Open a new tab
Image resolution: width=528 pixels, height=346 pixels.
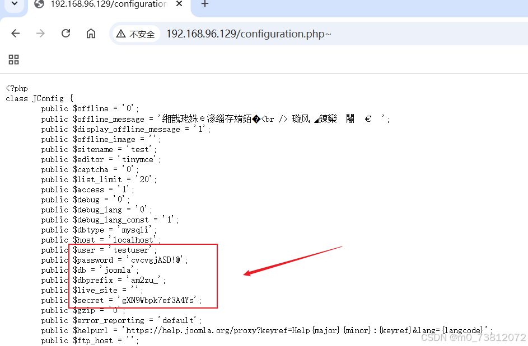point(205,4)
